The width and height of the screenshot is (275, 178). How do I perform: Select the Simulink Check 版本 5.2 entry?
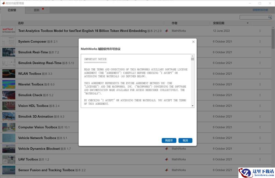(x=36, y=95)
